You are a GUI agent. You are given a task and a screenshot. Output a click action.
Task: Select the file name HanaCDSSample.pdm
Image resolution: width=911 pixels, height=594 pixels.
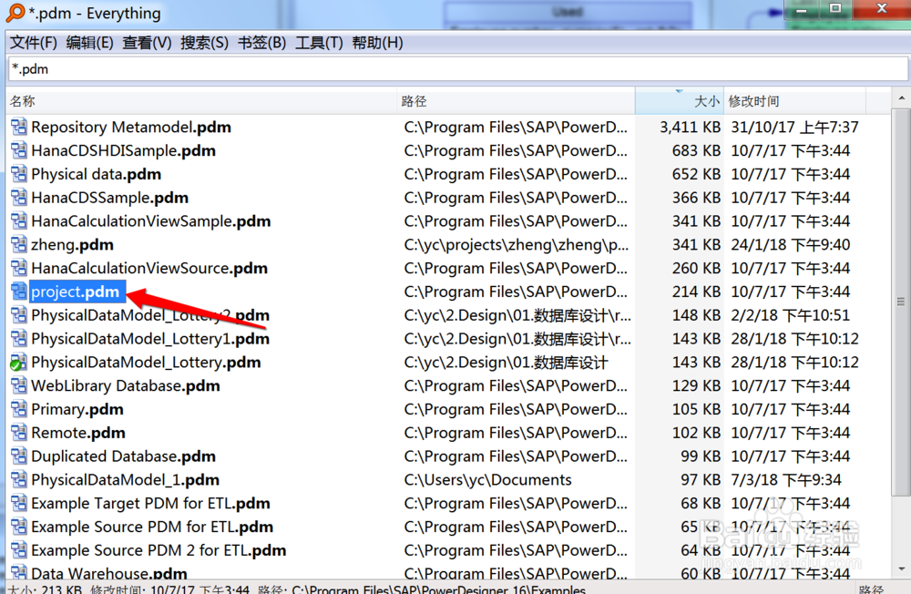[110, 198]
